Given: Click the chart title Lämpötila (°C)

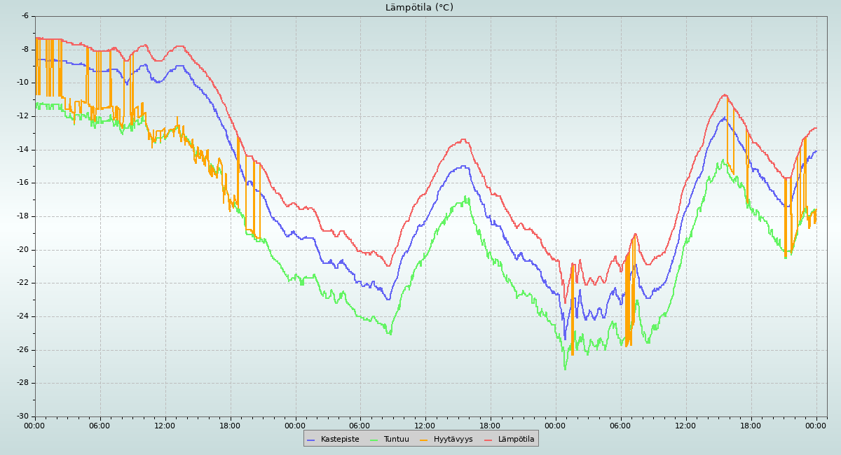Looking at the screenshot, I should (419, 8).
